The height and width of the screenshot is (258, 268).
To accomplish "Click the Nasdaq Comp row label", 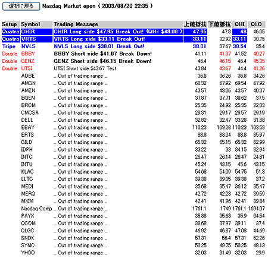I will (36, 209).
